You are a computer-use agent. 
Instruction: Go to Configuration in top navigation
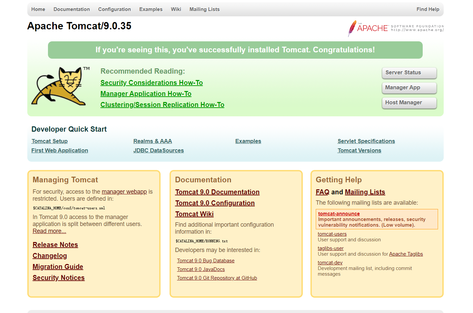pos(115,9)
